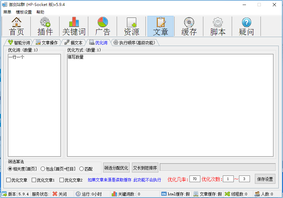Click the 关键词数 chart status icon
283x198 pixels.
[x=114, y=194]
